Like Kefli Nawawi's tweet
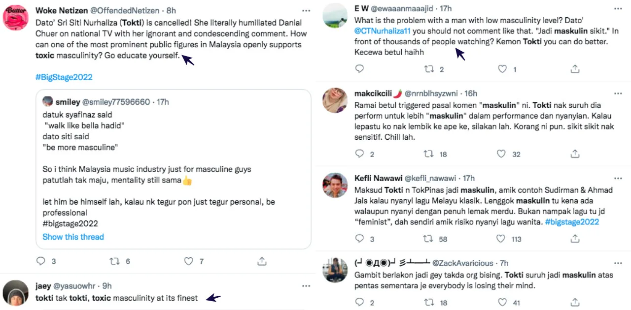The height and width of the screenshot is (310, 631). tap(501, 239)
